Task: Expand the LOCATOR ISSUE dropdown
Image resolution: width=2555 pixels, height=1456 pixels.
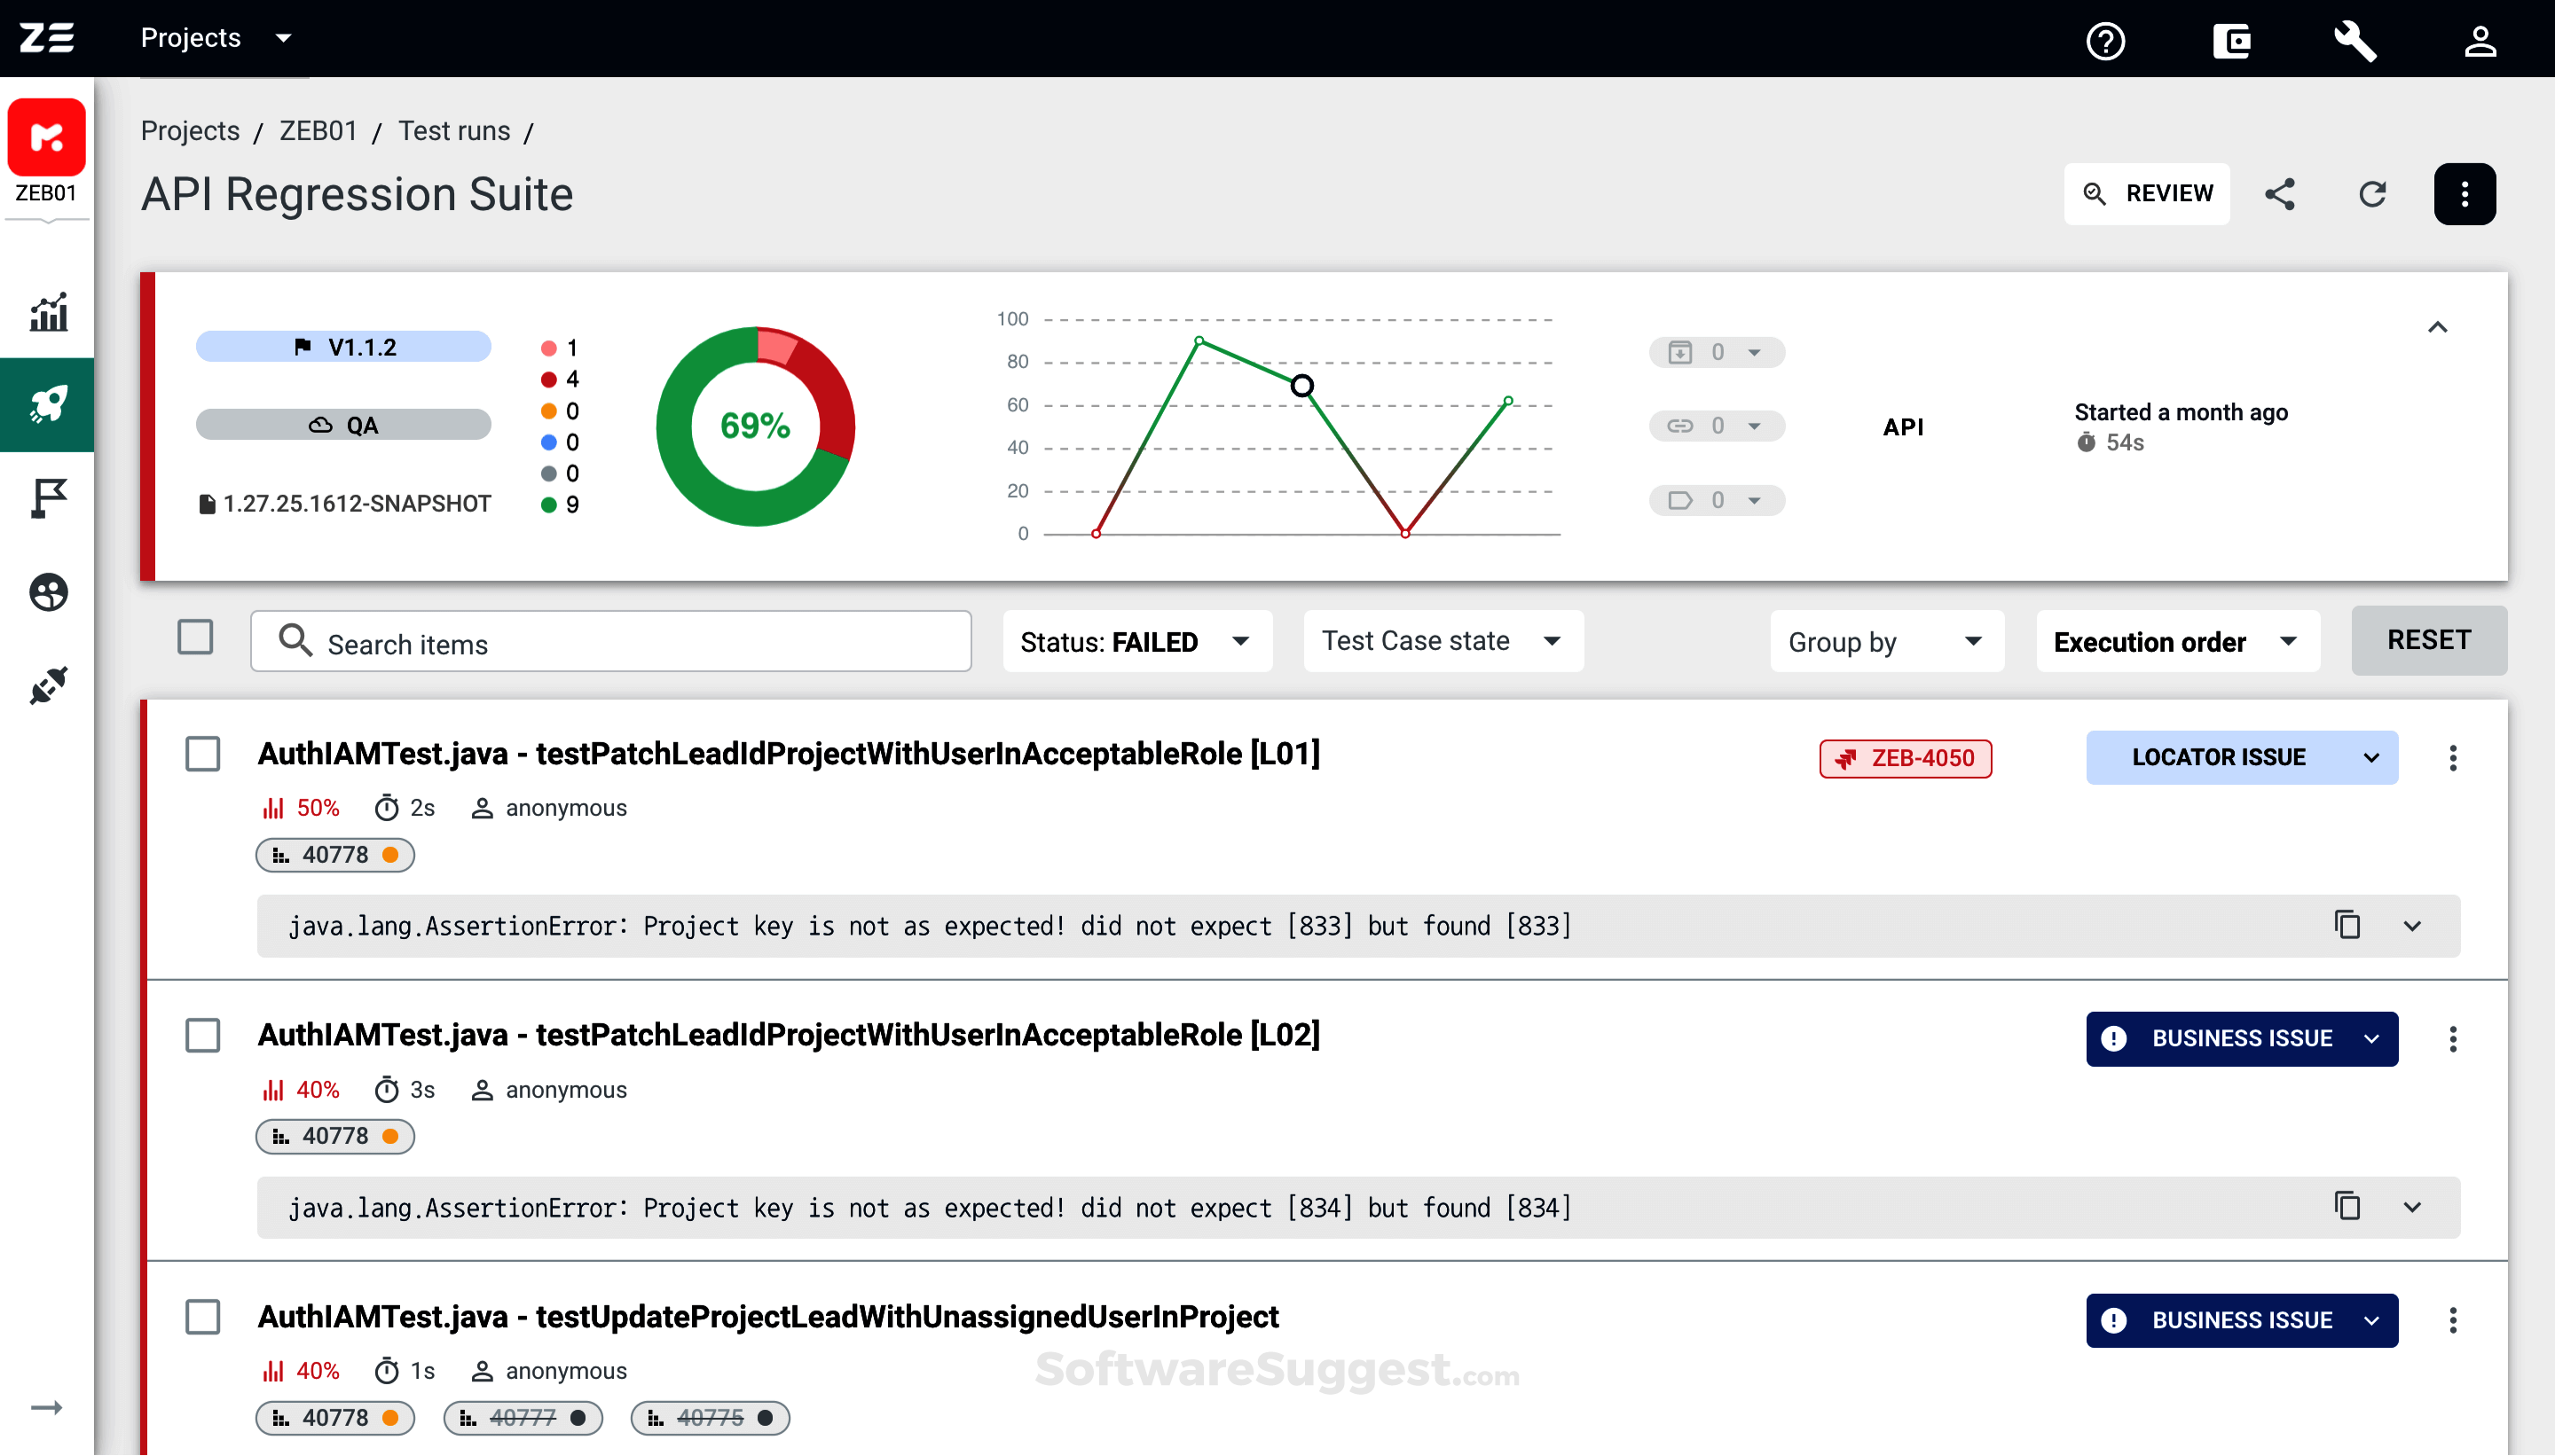Action: tap(2370, 758)
